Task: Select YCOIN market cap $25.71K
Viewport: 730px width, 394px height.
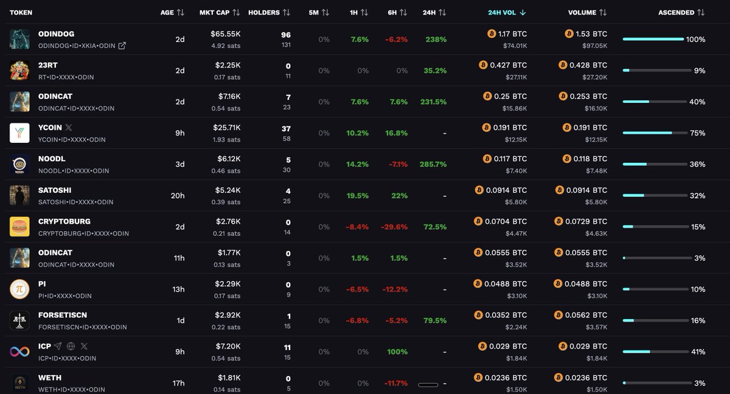Action: click(228, 128)
